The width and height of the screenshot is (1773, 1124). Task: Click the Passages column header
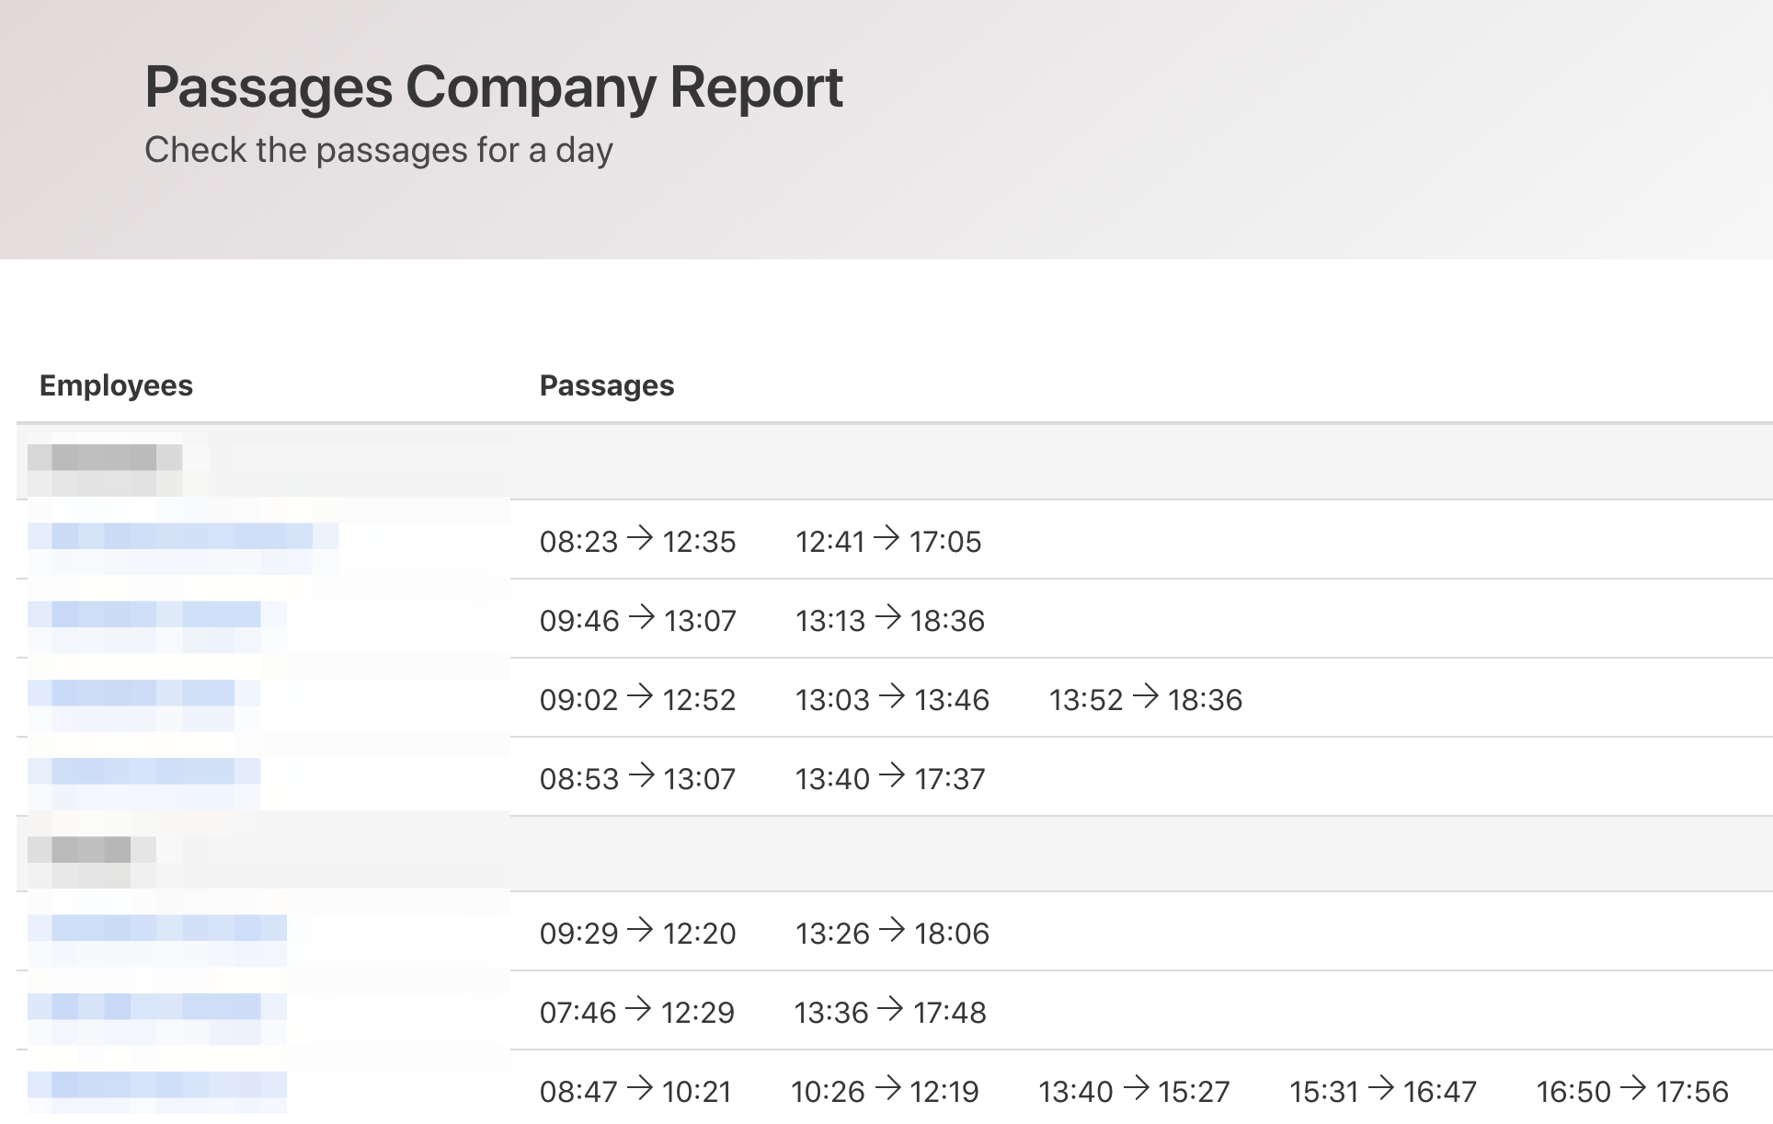(x=606, y=385)
